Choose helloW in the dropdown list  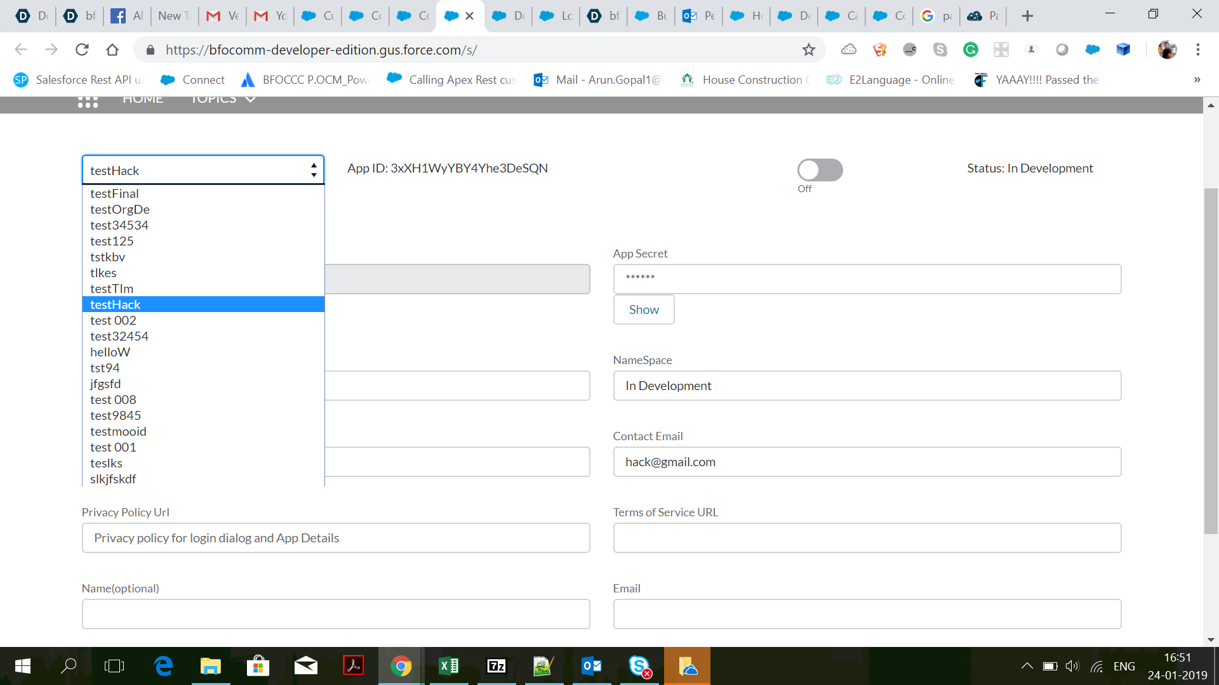point(110,352)
